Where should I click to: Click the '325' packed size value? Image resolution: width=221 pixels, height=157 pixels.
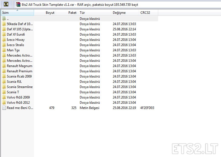click(x=74, y=108)
